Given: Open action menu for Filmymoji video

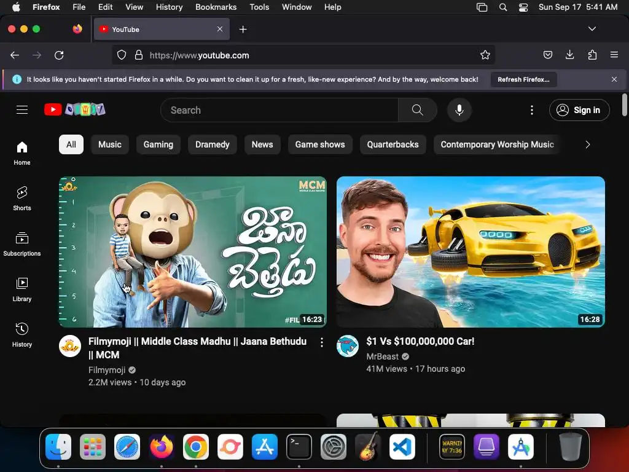Looking at the screenshot, I should pos(322,342).
